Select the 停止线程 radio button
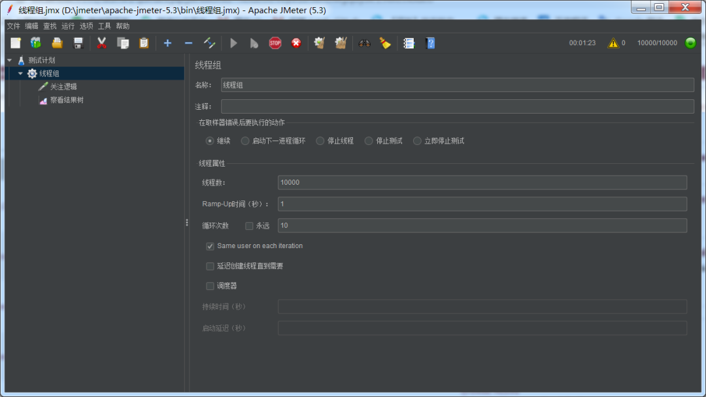This screenshot has width=706, height=397. (x=320, y=141)
